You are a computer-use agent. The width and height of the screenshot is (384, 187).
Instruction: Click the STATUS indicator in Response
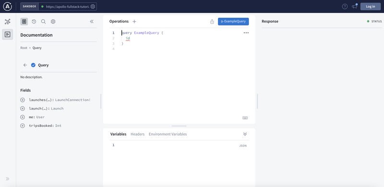(x=374, y=21)
